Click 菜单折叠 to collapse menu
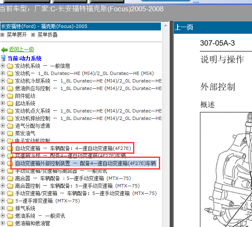This screenshot has width=252, height=227. click(47, 35)
